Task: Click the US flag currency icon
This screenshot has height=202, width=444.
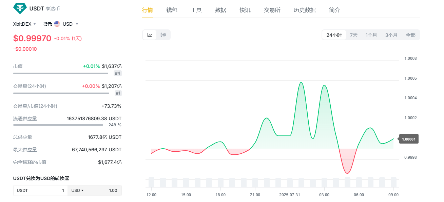Action: [x=57, y=24]
